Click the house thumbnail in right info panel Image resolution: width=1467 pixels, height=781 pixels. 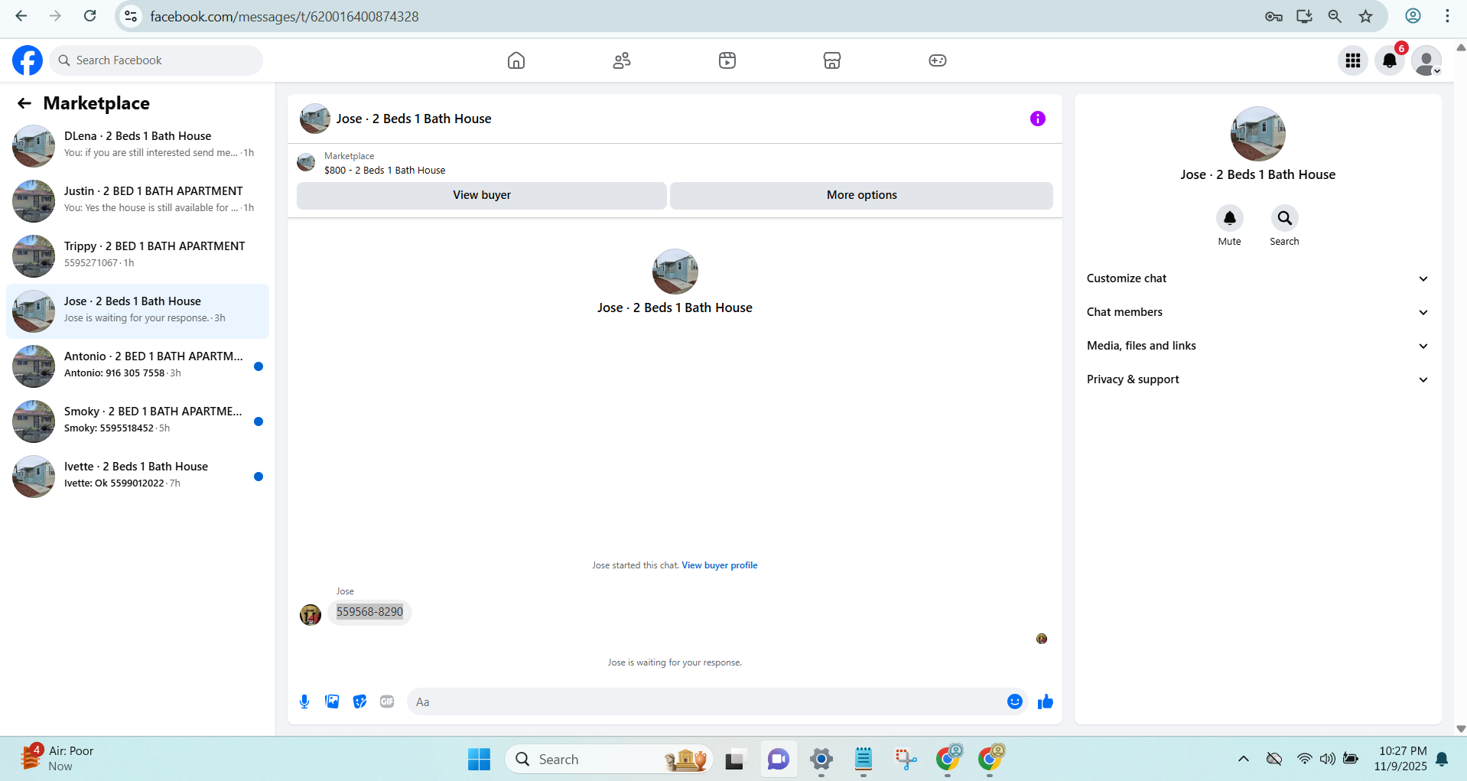point(1258,134)
